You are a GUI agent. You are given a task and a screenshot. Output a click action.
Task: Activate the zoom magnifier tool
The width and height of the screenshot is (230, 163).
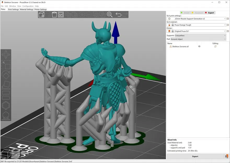point(110,15)
